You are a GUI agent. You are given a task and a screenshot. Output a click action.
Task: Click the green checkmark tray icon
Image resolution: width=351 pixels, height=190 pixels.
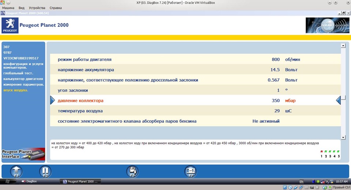coord(318,182)
